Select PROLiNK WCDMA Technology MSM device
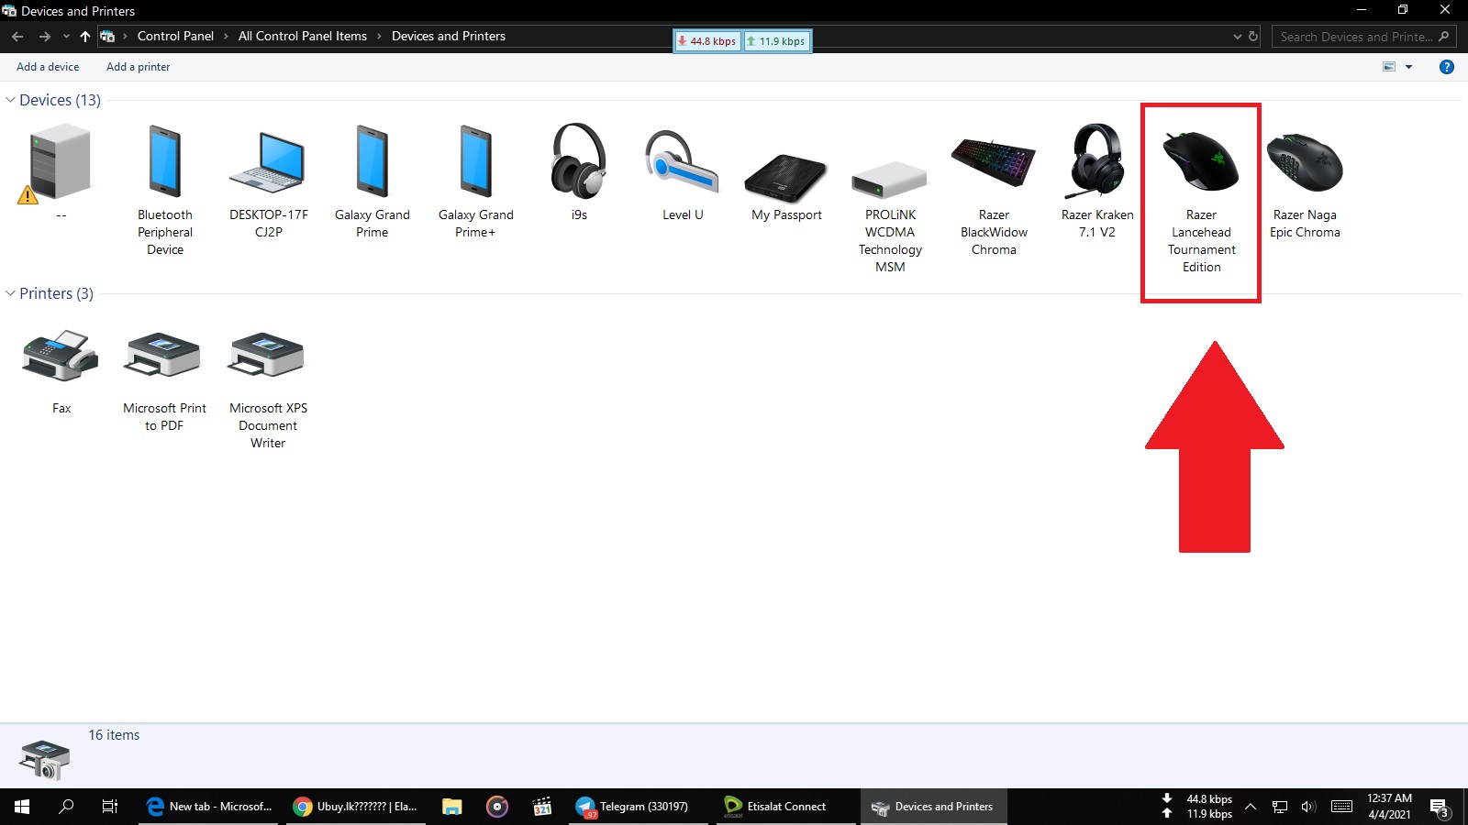The height and width of the screenshot is (825, 1468). (x=889, y=181)
